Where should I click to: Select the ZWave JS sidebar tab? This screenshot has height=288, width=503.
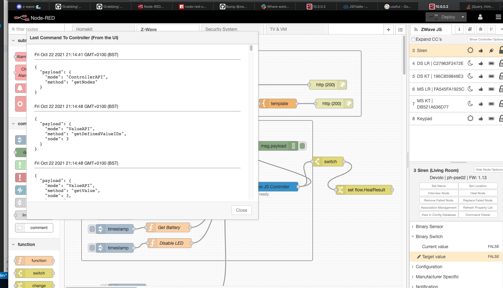click(x=431, y=29)
